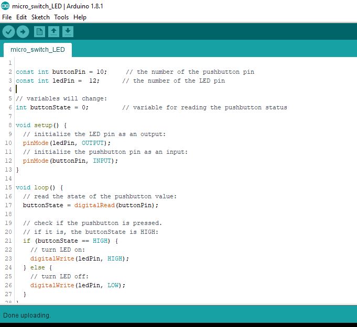Click the Open sketch up-arrow icon

click(x=53, y=31)
